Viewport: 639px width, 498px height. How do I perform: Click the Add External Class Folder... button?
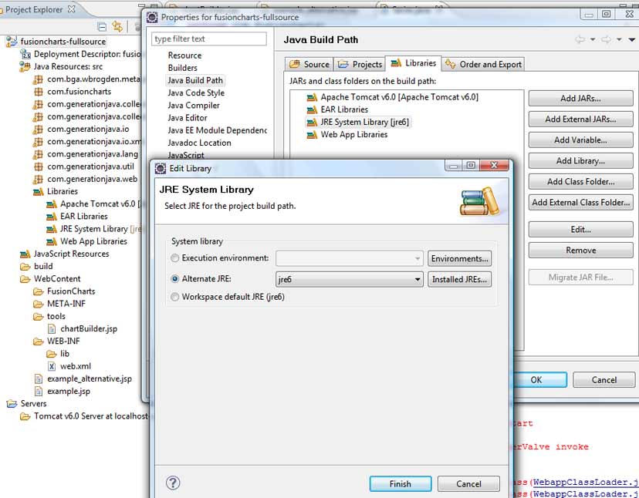pyautogui.click(x=580, y=203)
